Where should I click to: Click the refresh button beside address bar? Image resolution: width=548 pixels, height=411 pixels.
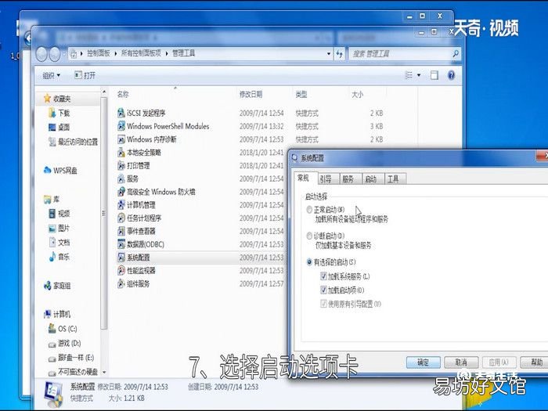(x=339, y=53)
